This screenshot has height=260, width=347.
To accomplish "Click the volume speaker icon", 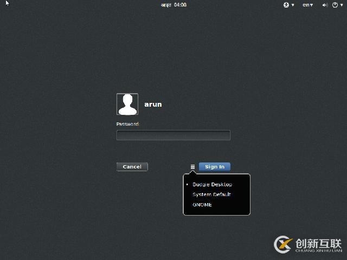I will (325, 5).
